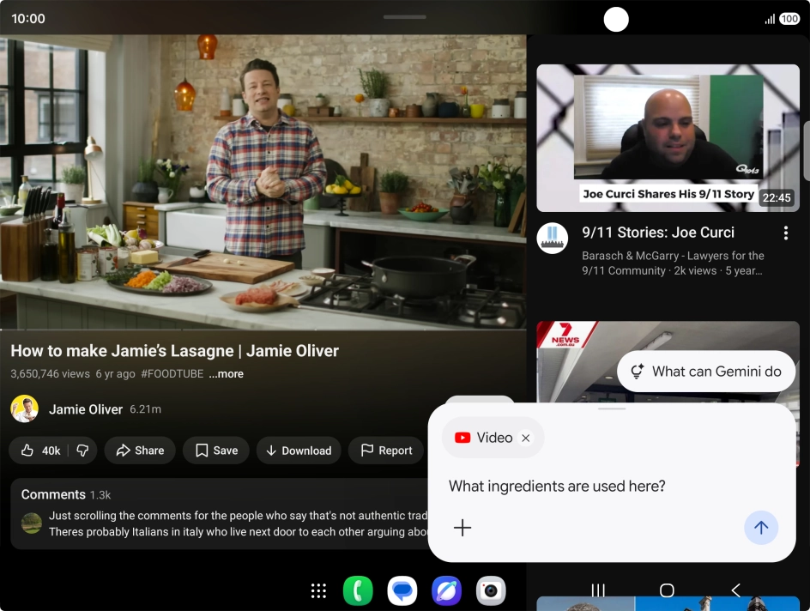Launch the Phone app

pyautogui.click(x=358, y=590)
